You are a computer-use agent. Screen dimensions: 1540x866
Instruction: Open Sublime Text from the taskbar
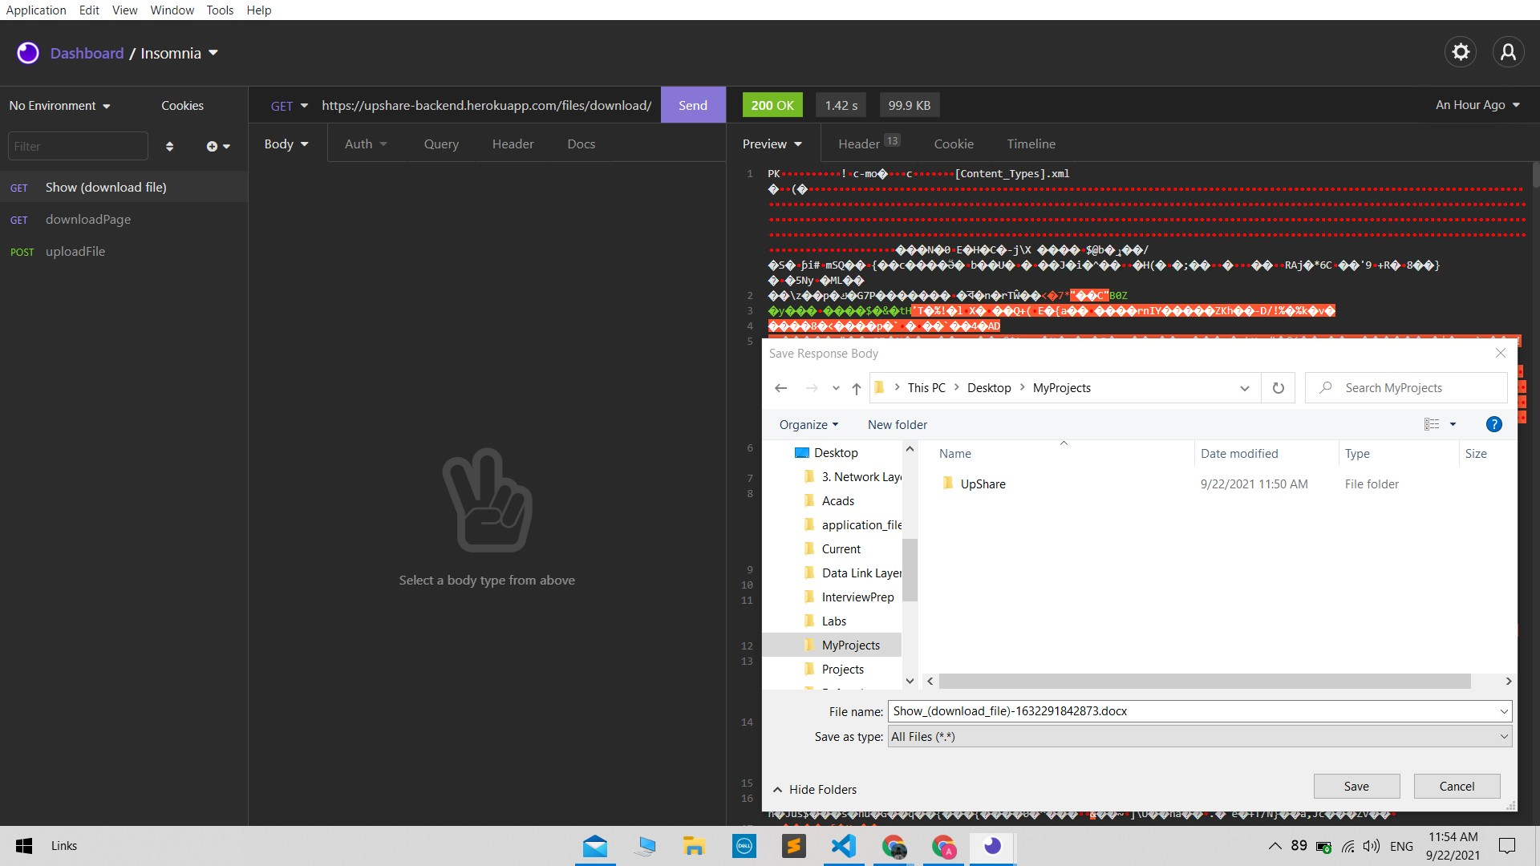pyautogui.click(x=793, y=847)
